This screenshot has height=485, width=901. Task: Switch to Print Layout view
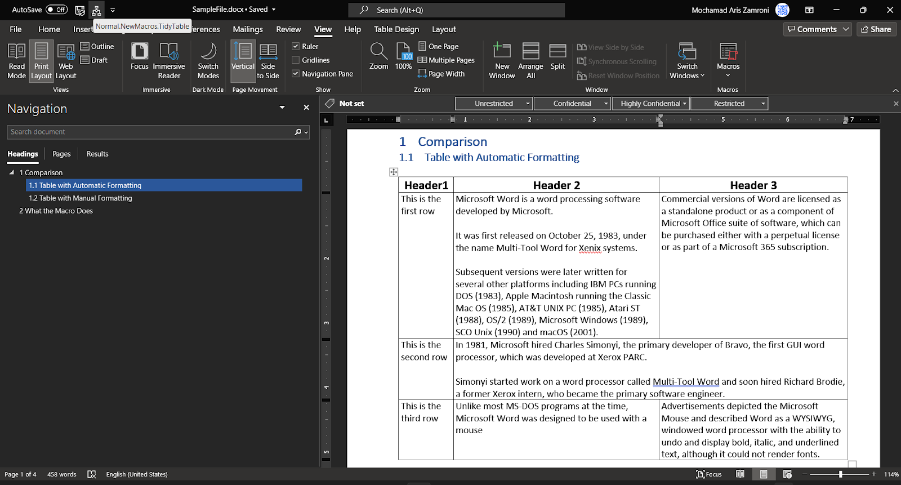pos(41,61)
